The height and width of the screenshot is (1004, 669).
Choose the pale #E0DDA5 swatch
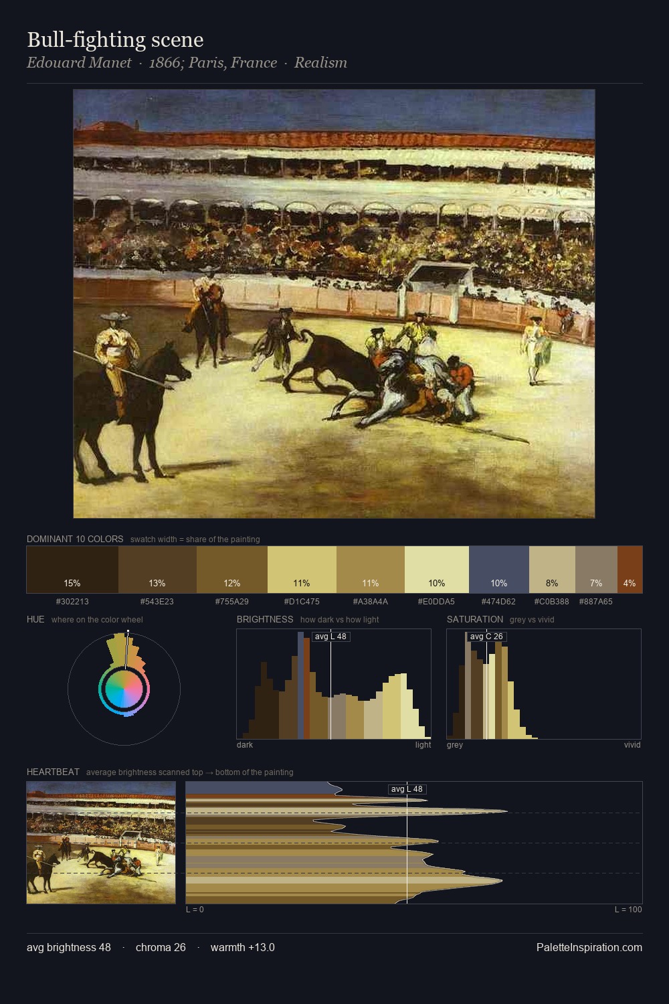437,570
